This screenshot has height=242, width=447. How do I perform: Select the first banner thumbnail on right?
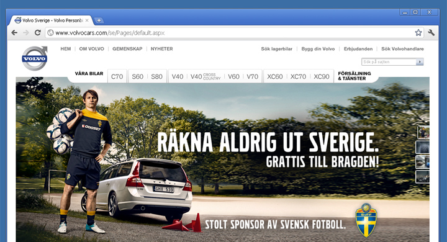(423, 132)
